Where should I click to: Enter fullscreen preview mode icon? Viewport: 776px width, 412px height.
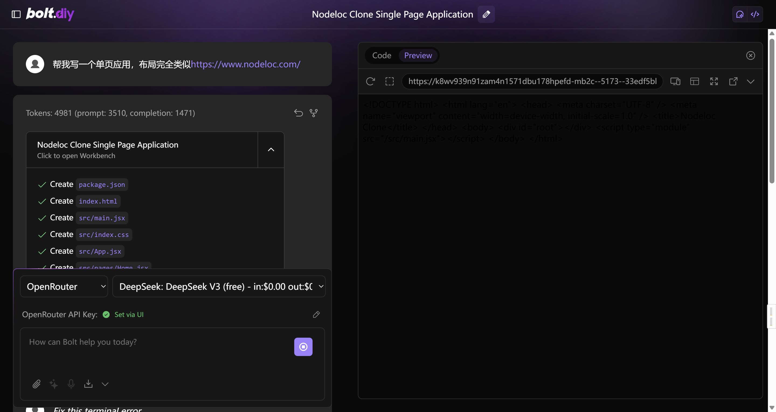pyautogui.click(x=714, y=81)
